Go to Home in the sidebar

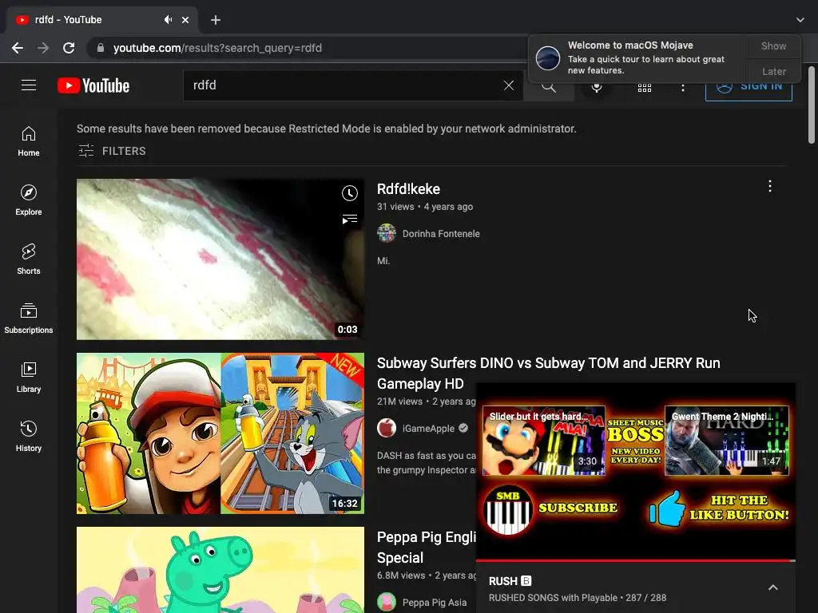coord(29,141)
